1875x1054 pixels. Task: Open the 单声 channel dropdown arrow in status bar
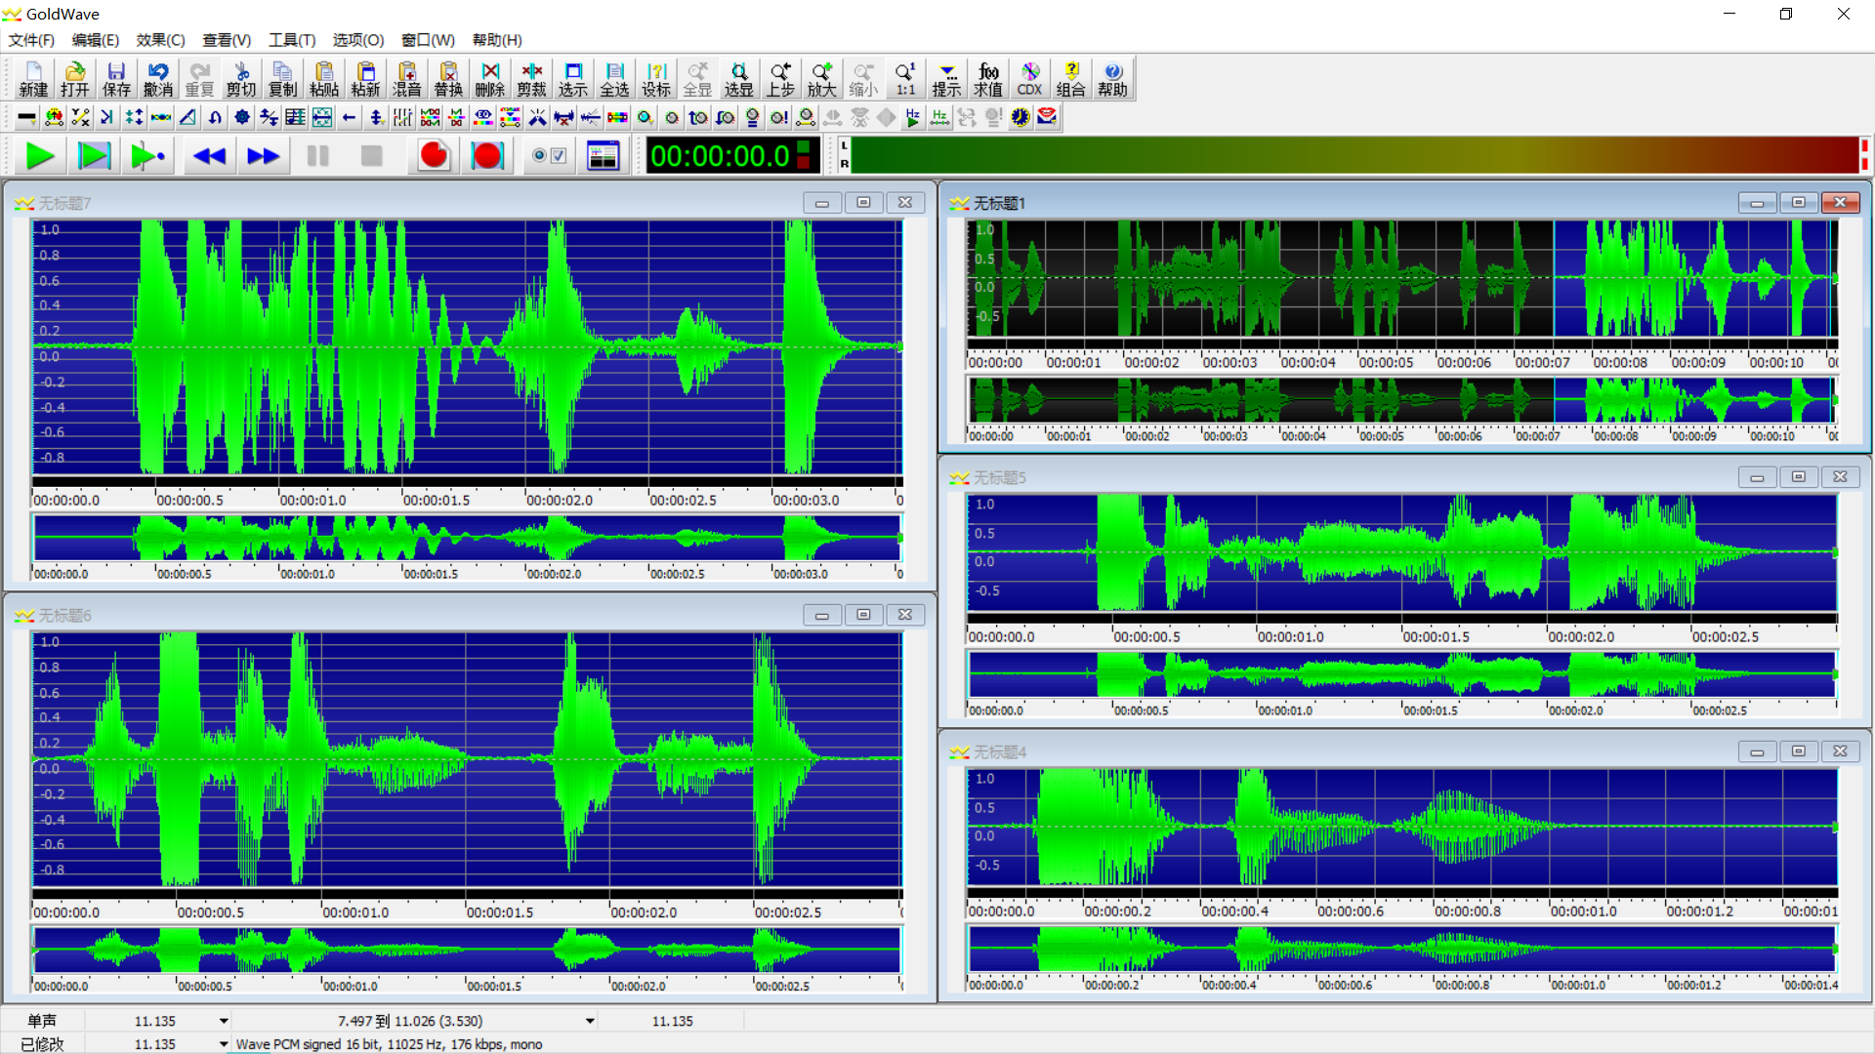click(x=224, y=1021)
